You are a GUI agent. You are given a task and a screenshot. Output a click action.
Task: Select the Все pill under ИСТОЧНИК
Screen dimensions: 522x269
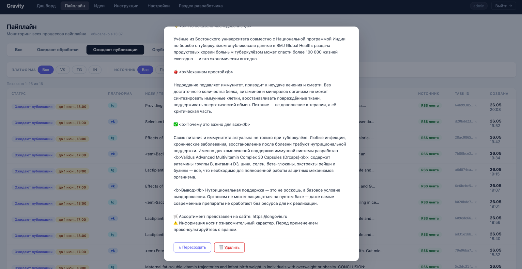(145, 70)
